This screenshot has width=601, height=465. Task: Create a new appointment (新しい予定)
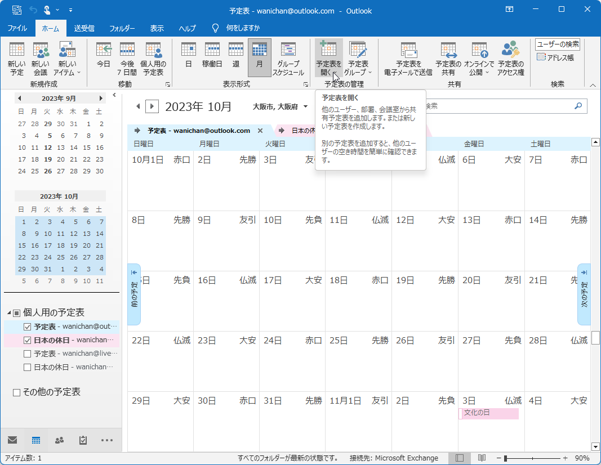pyautogui.click(x=16, y=58)
